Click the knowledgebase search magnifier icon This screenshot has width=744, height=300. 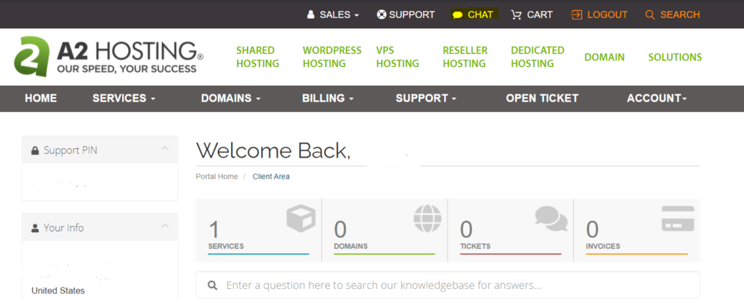click(x=213, y=285)
